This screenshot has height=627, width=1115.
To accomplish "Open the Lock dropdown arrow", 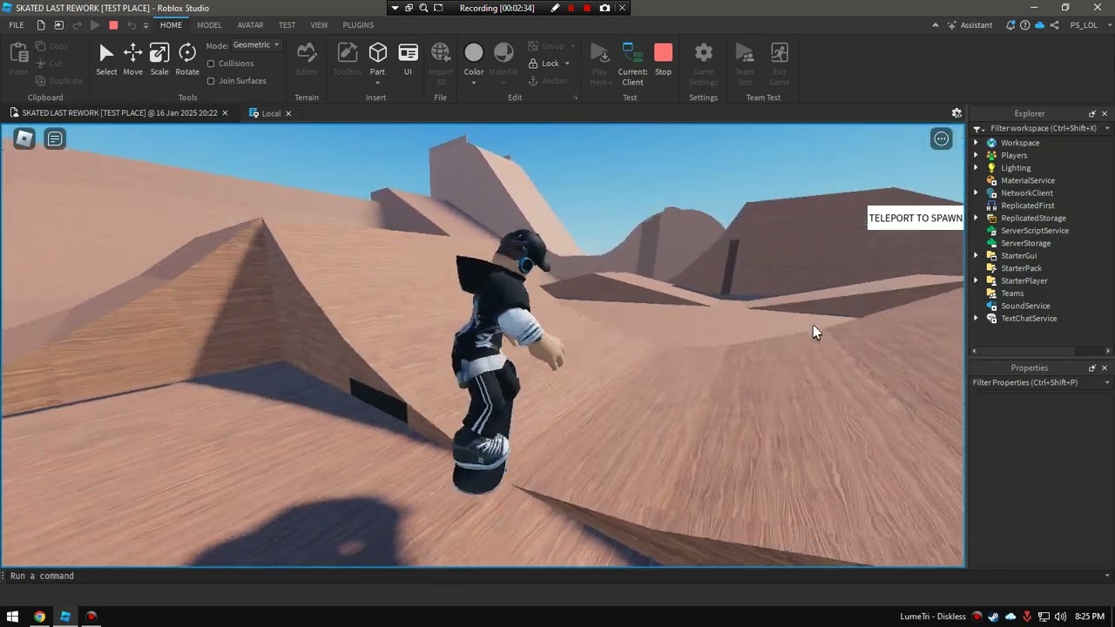I will pyautogui.click(x=567, y=64).
